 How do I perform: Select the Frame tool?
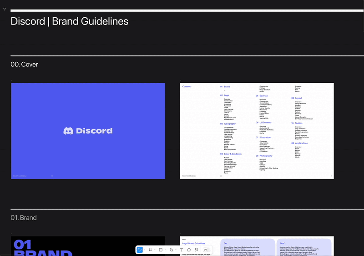(150, 250)
